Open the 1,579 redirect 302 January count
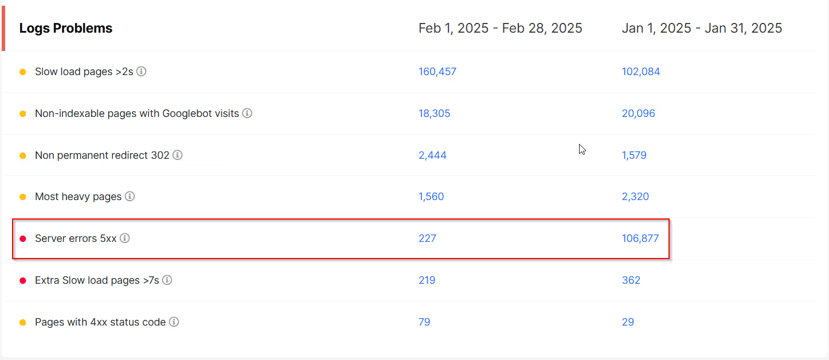The height and width of the screenshot is (360, 829). [634, 155]
